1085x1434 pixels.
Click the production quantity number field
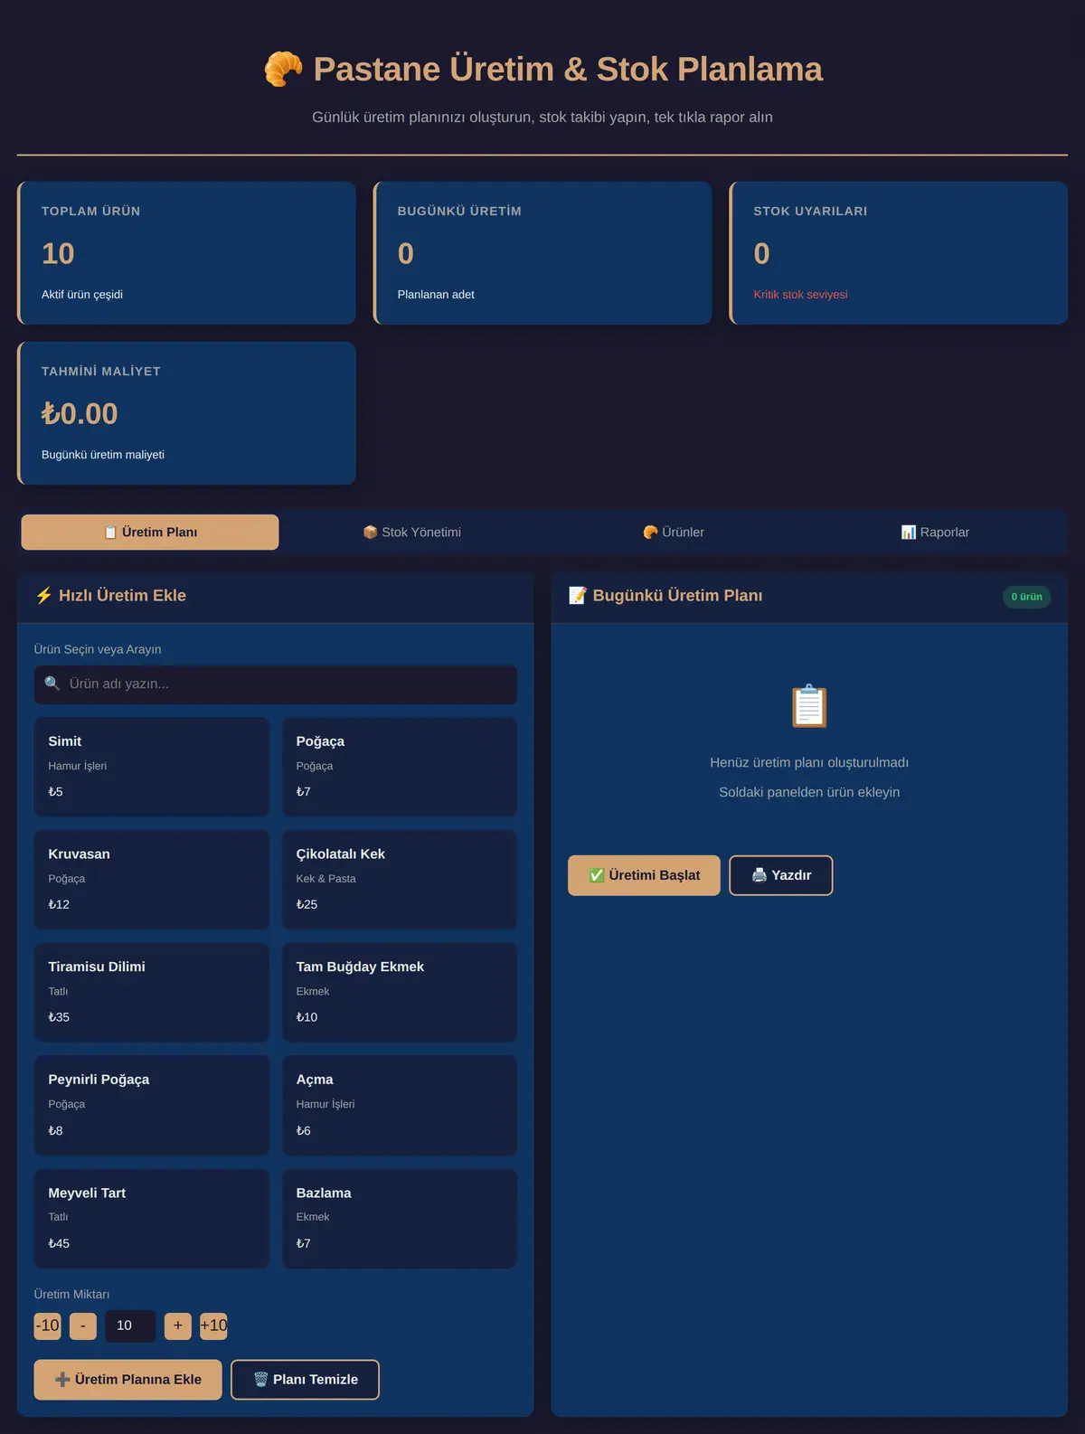[x=130, y=1326]
